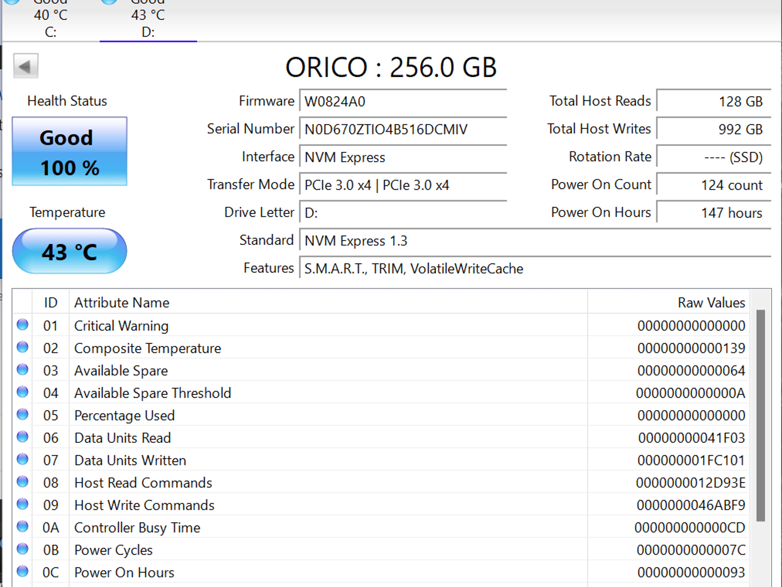782x587 pixels.
Task: Click the Raw Values column header
Action: tap(669, 302)
